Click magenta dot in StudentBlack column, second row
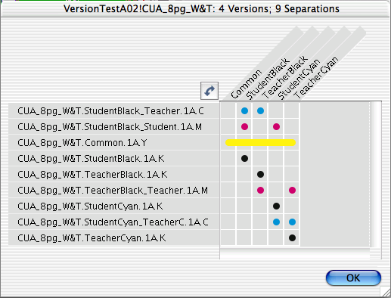391x298 pixels. (x=244, y=126)
